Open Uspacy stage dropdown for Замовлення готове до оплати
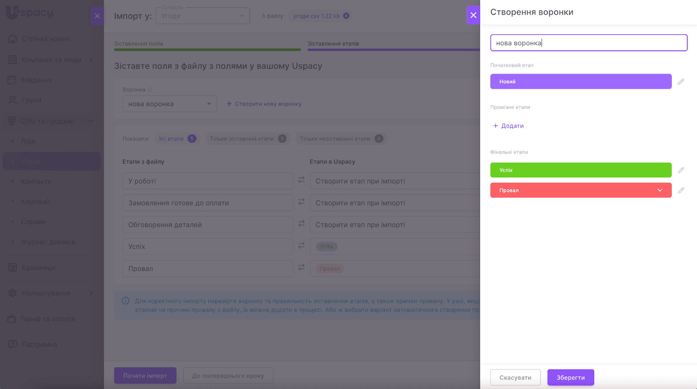This screenshot has width=697, height=389. 395,203
